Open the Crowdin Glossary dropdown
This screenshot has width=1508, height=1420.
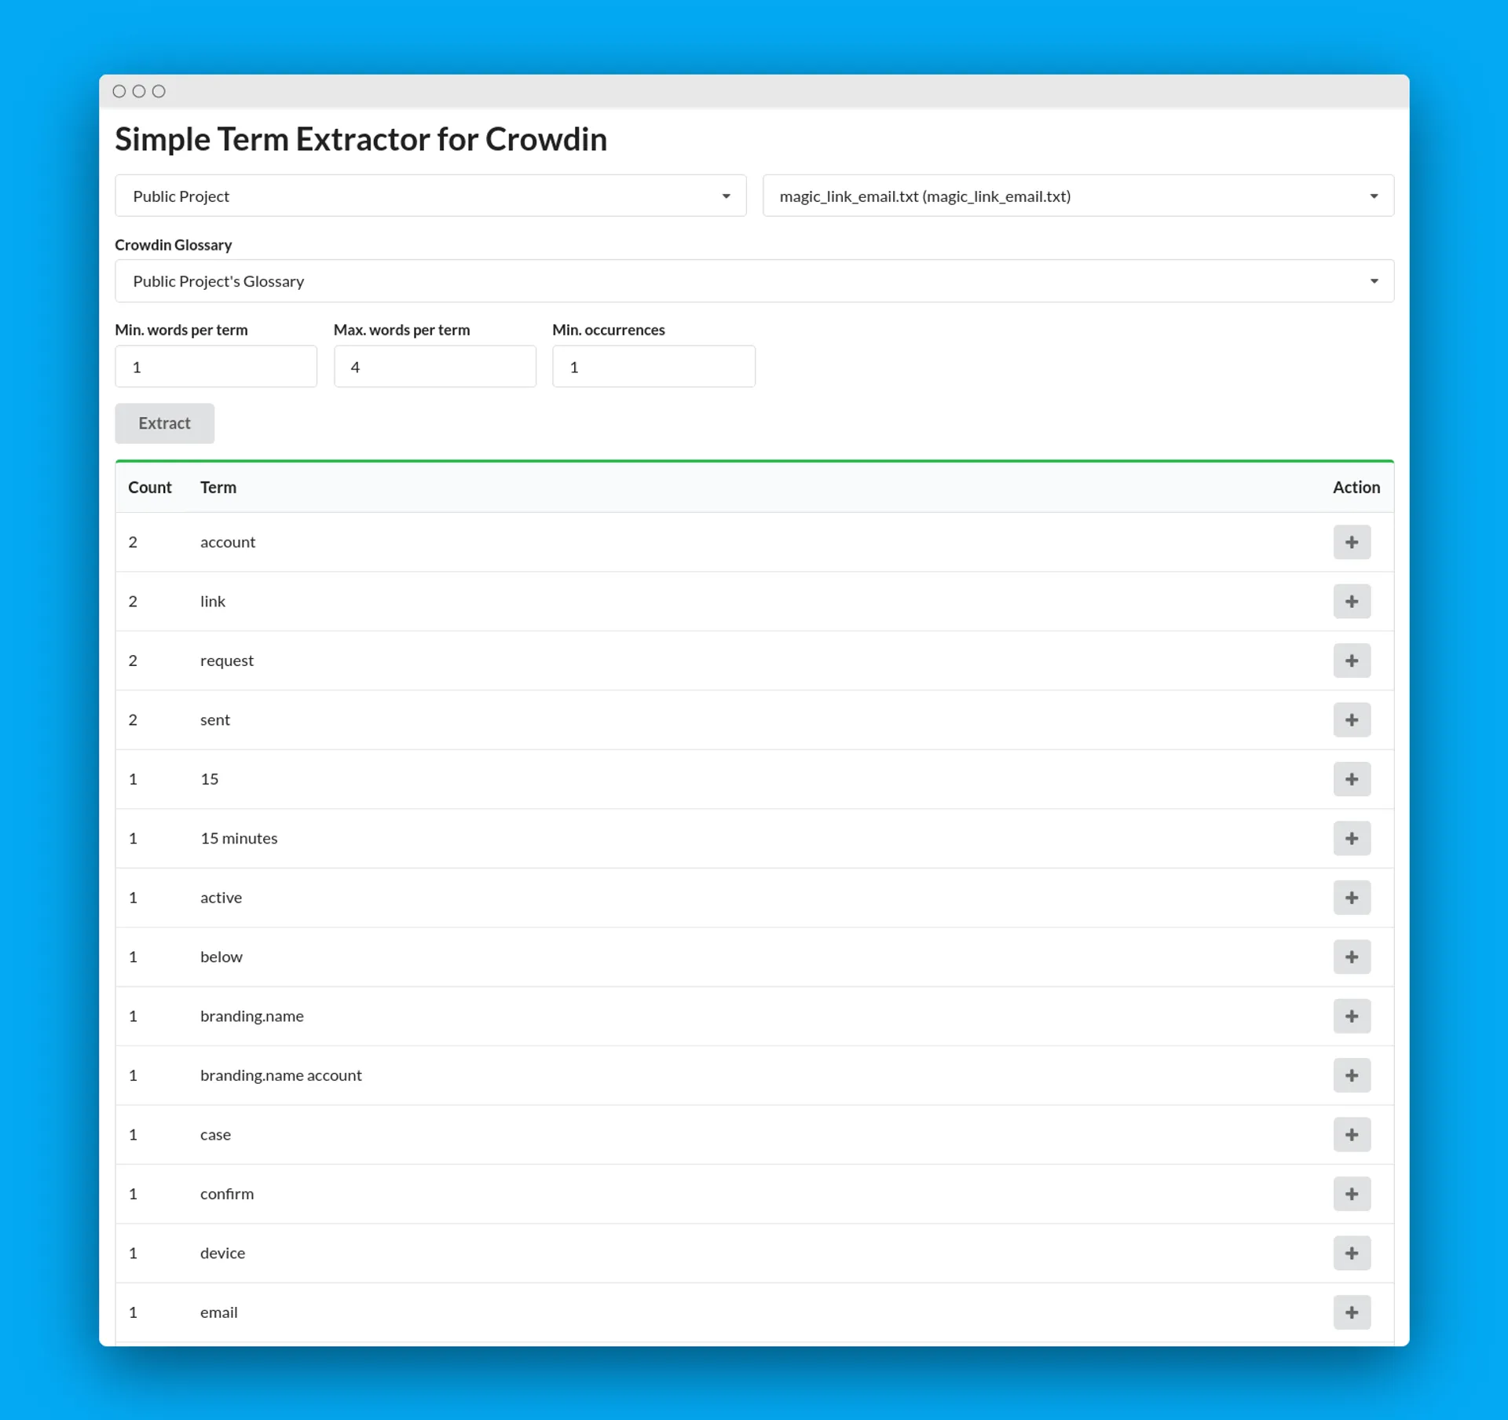[754, 281]
